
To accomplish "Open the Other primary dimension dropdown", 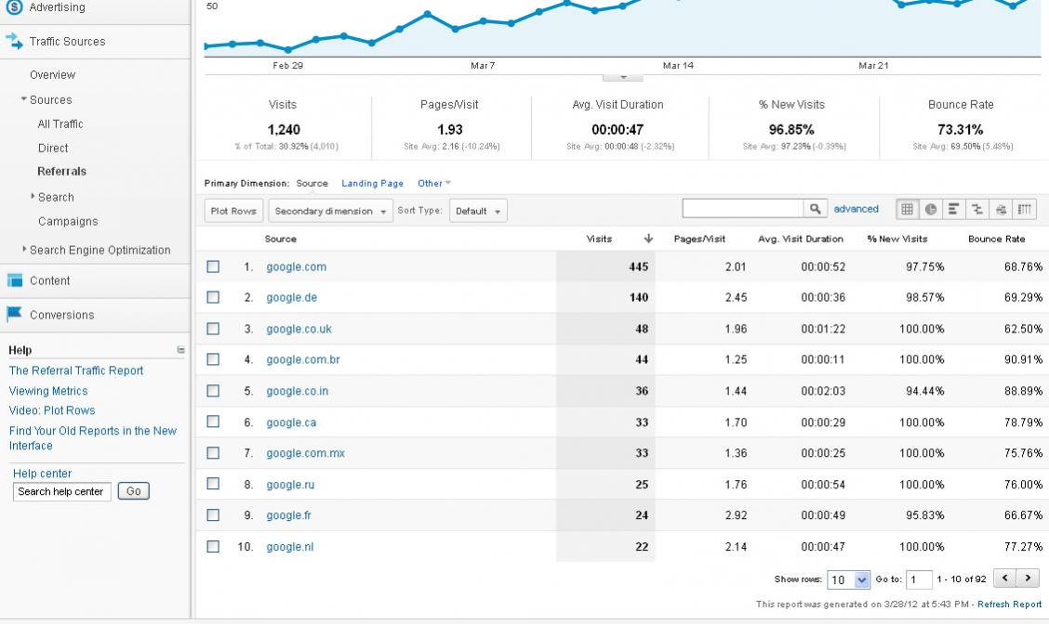I will 434,183.
